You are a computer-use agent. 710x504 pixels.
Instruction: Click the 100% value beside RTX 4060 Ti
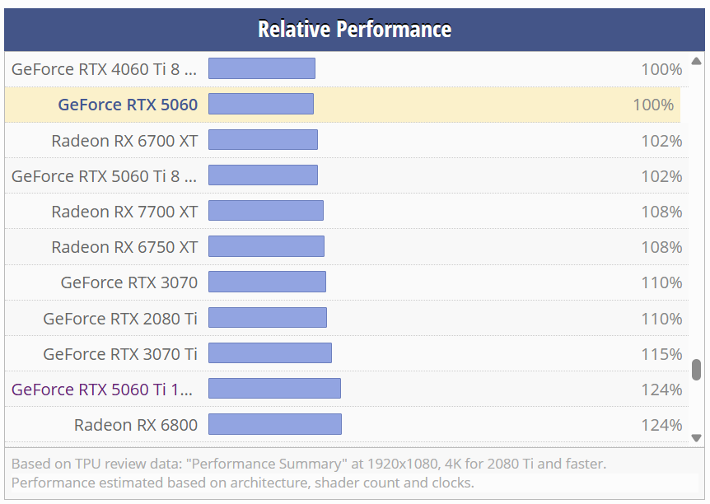661,69
